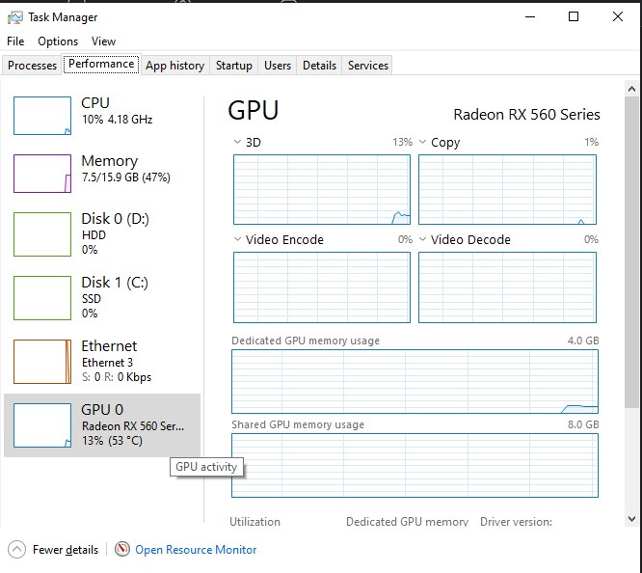The image size is (642, 573).
Task: Switch to the App history tab
Action: (x=174, y=66)
